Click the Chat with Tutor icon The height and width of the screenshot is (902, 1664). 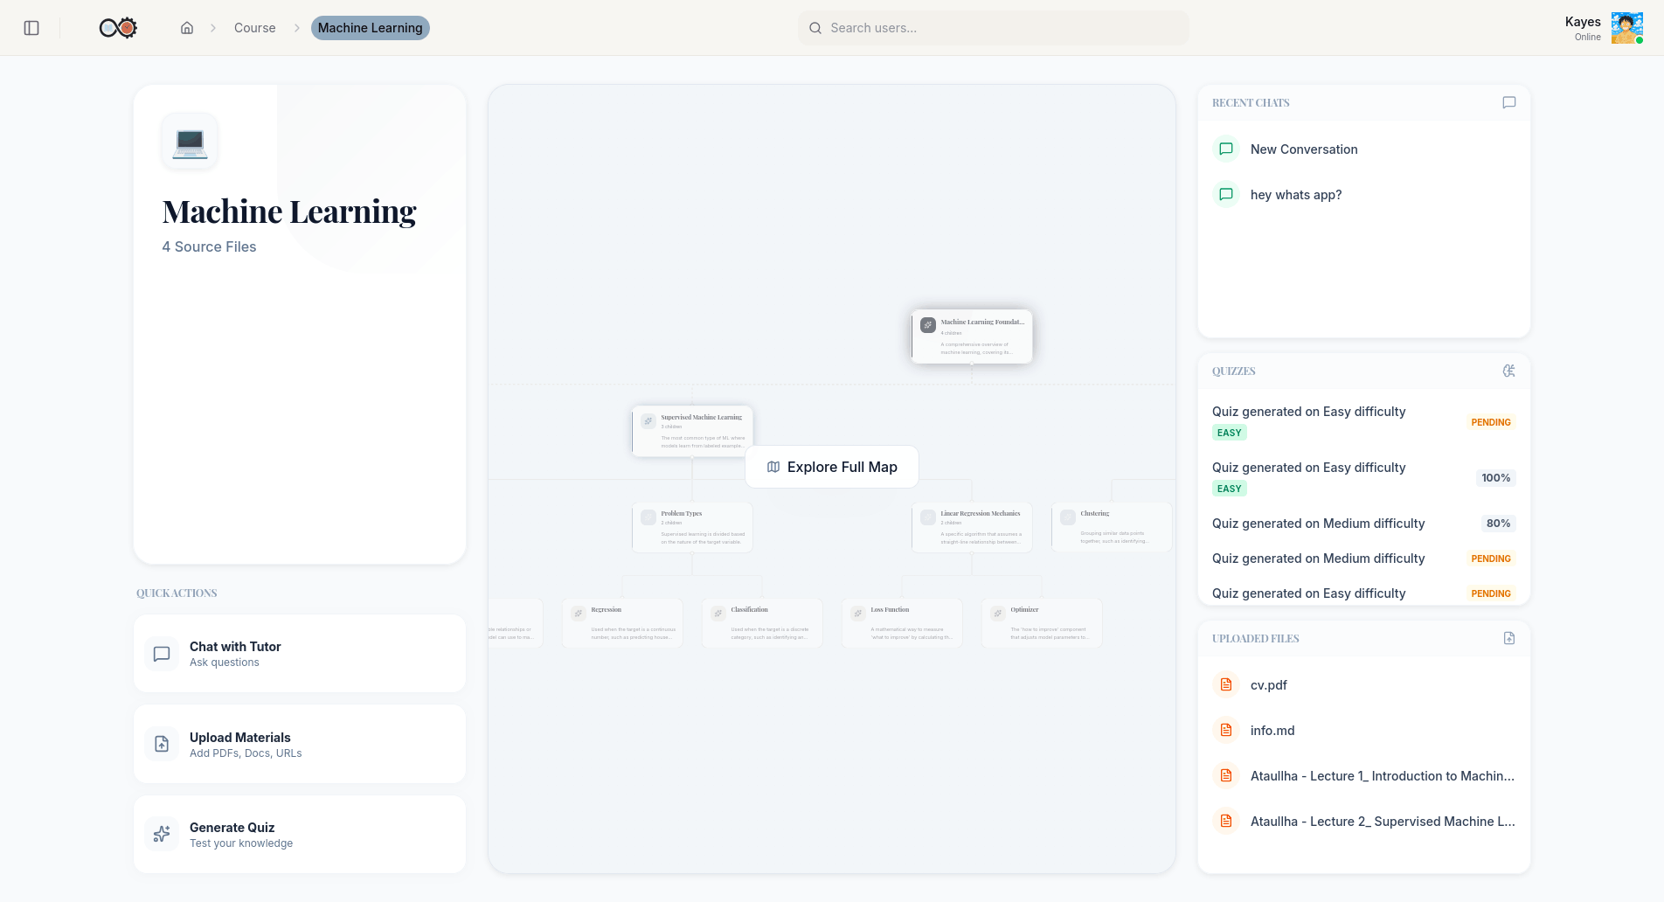[162, 654]
